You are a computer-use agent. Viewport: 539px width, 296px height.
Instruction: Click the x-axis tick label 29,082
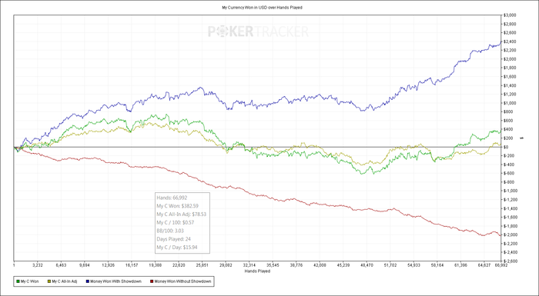pos(226,265)
